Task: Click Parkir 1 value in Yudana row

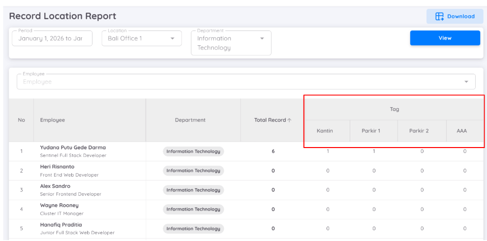Action: 374,151
